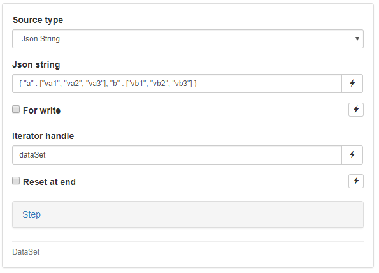Click the Source type label

(x=38, y=20)
